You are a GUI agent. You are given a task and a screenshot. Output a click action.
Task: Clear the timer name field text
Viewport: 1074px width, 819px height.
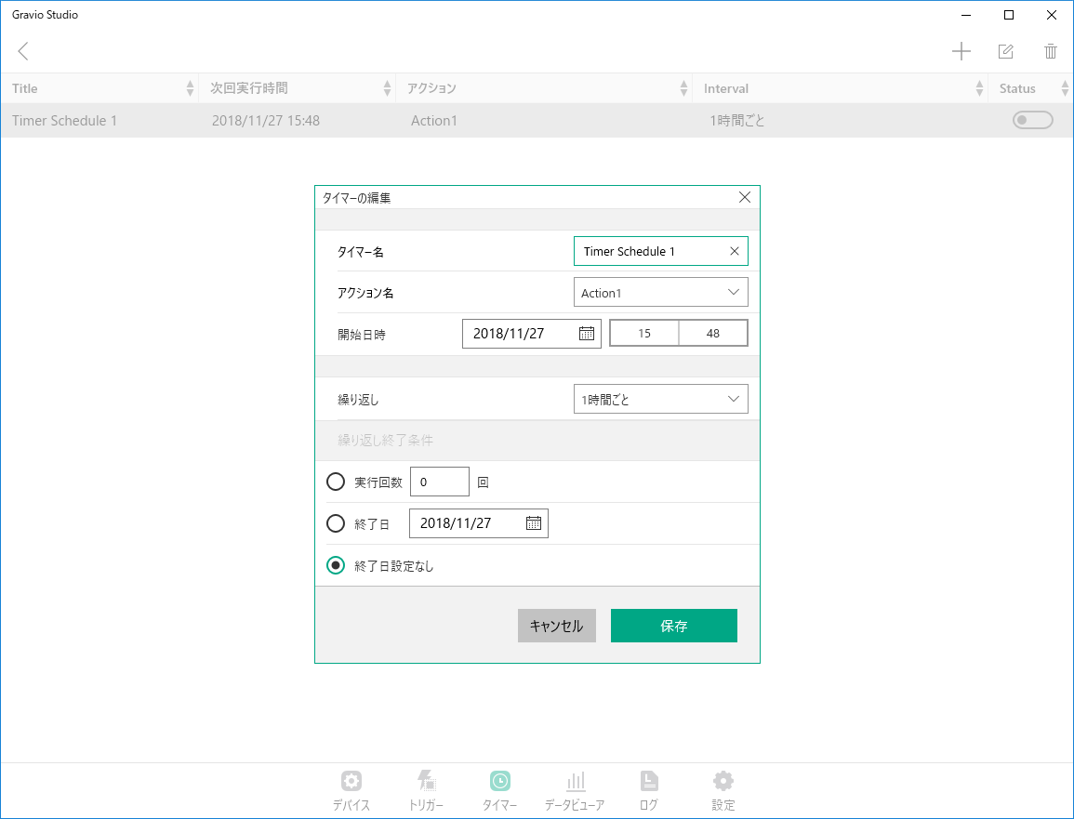735,251
